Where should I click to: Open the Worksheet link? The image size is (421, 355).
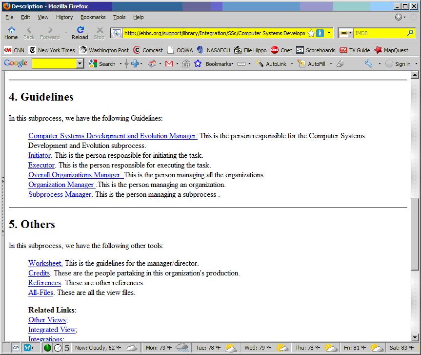tap(45, 263)
